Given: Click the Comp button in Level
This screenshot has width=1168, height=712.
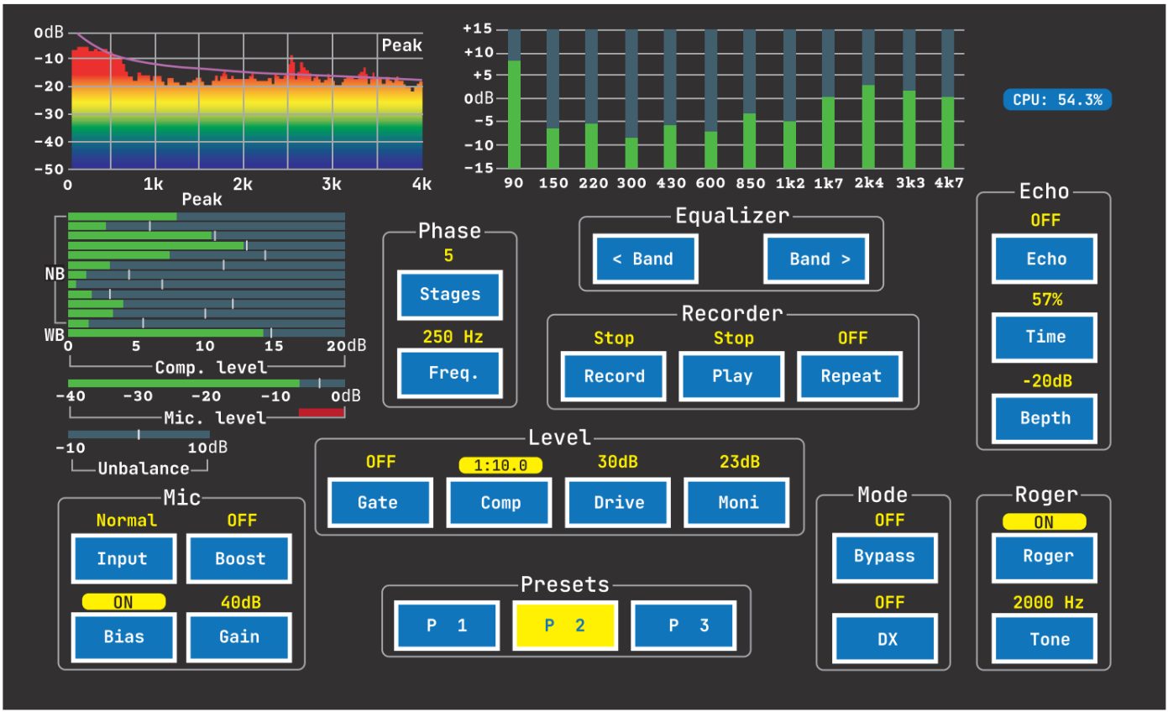Looking at the screenshot, I should [500, 502].
